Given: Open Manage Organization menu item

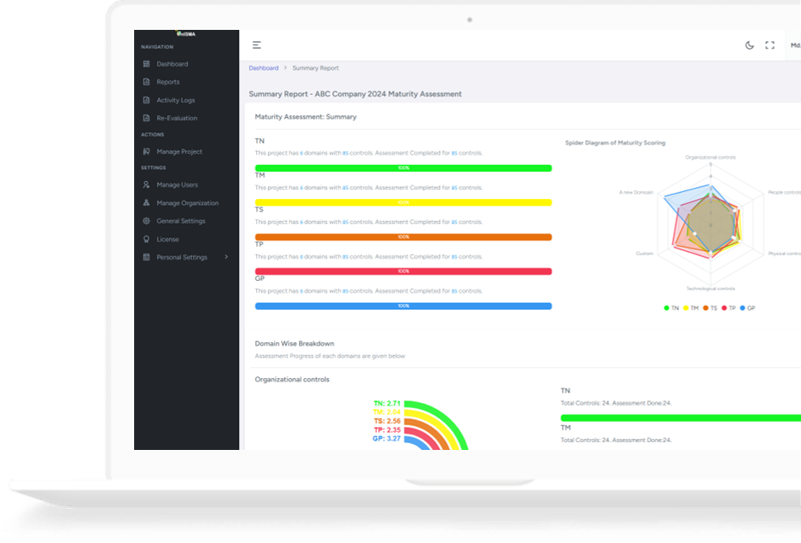Looking at the screenshot, I should pos(188,203).
